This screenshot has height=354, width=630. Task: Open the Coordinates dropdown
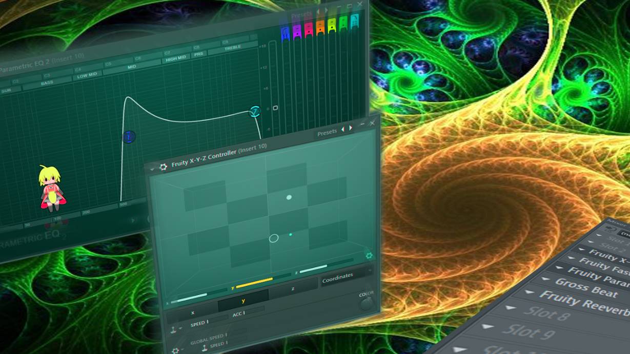coord(346,276)
